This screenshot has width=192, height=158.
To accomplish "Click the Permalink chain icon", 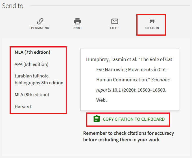I will [40, 21].
